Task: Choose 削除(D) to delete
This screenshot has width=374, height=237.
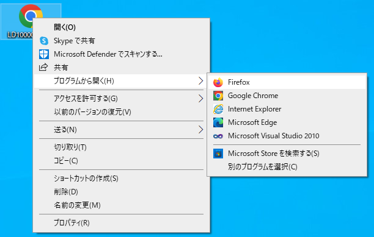Action: (x=122, y=191)
